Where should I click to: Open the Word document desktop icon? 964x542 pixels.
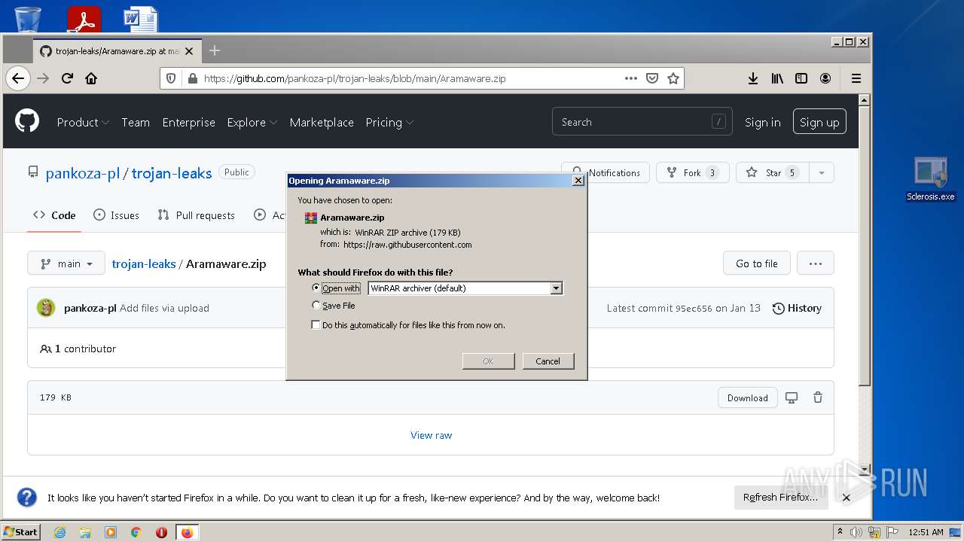[x=141, y=18]
